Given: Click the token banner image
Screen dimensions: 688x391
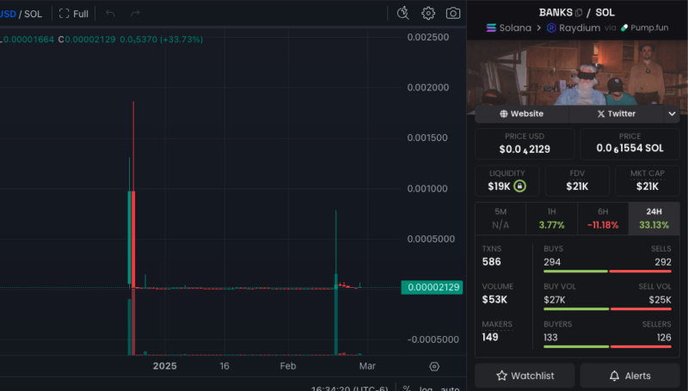Looking at the screenshot, I should point(577,73).
